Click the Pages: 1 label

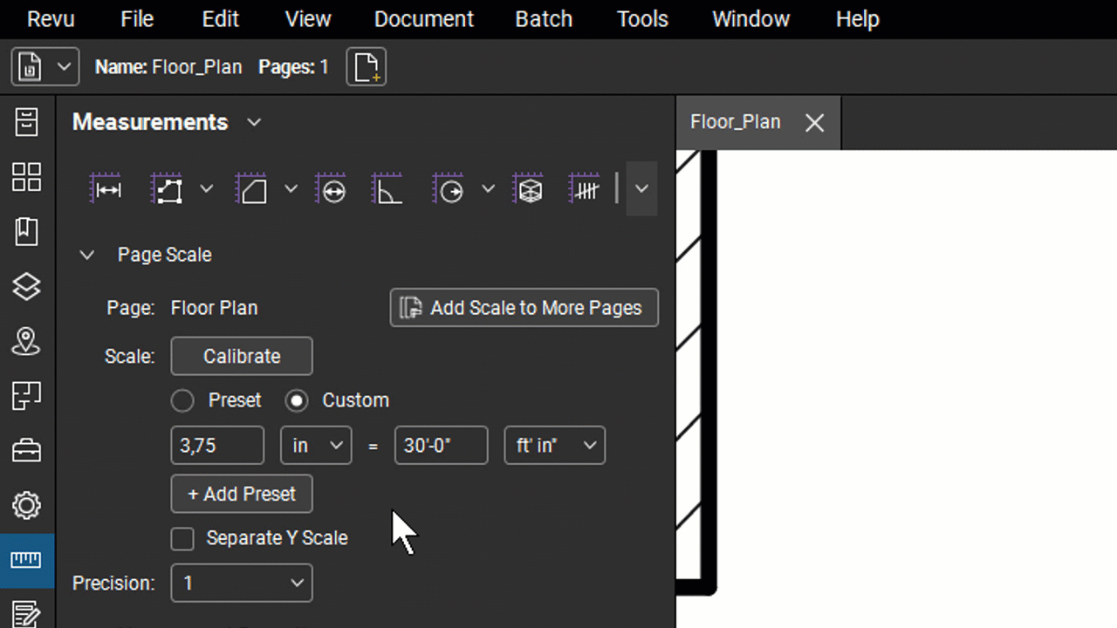click(x=293, y=67)
